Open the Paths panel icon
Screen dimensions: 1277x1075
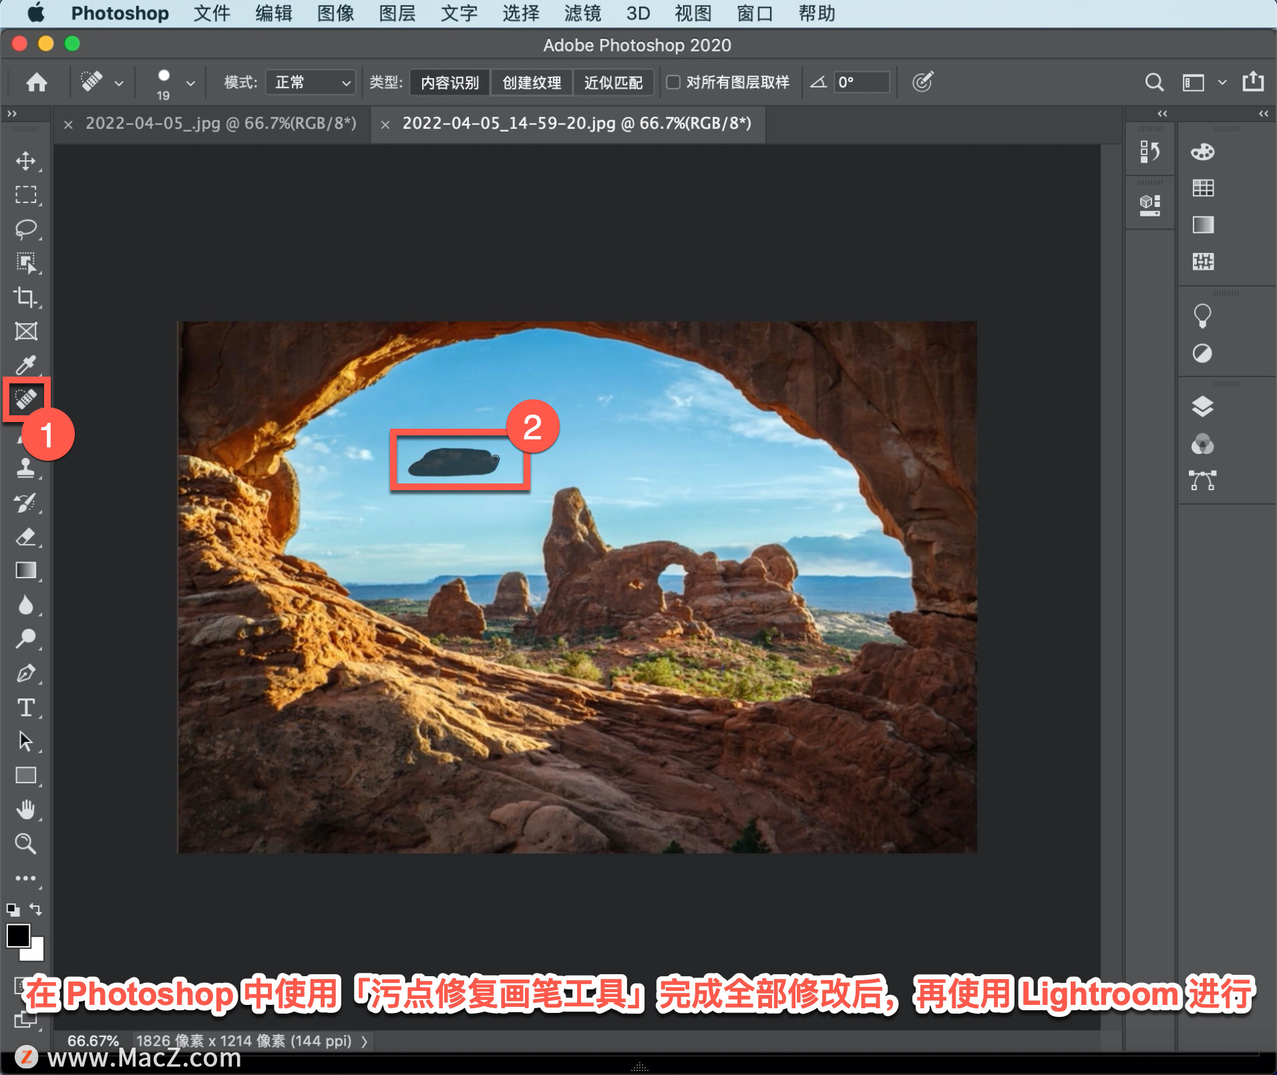point(1202,480)
